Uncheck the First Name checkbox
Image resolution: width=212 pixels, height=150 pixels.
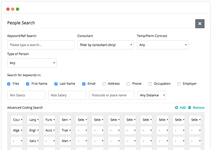click(x=28, y=84)
